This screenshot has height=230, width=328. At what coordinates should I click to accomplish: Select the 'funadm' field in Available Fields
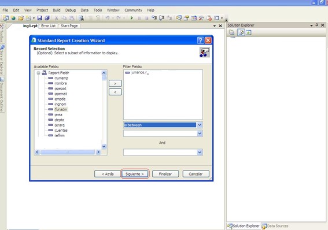point(61,109)
